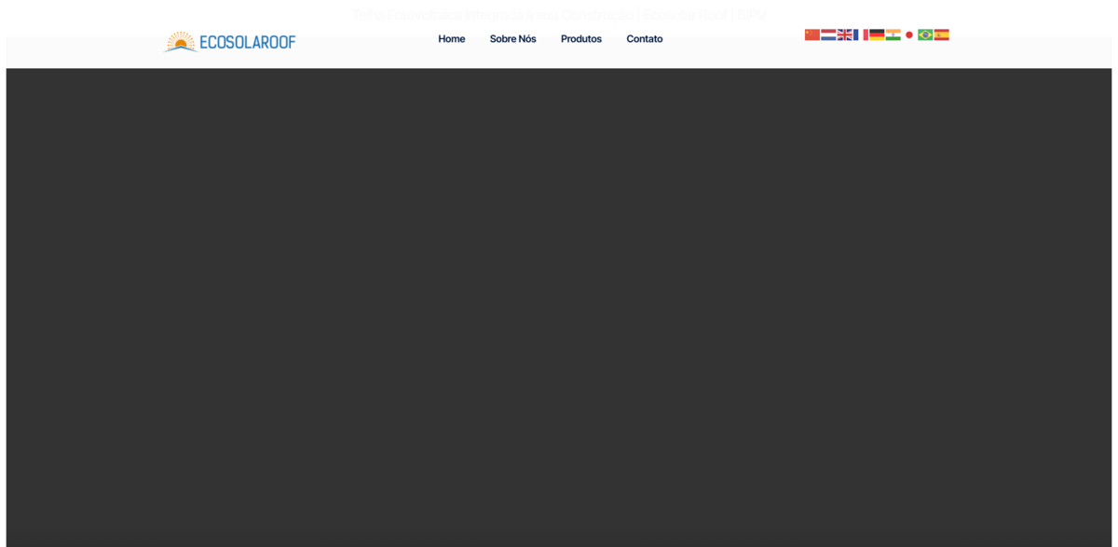This screenshot has height=547, width=1118.
Task: Open the Home menu item
Action: pyautogui.click(x=451, y=39)
